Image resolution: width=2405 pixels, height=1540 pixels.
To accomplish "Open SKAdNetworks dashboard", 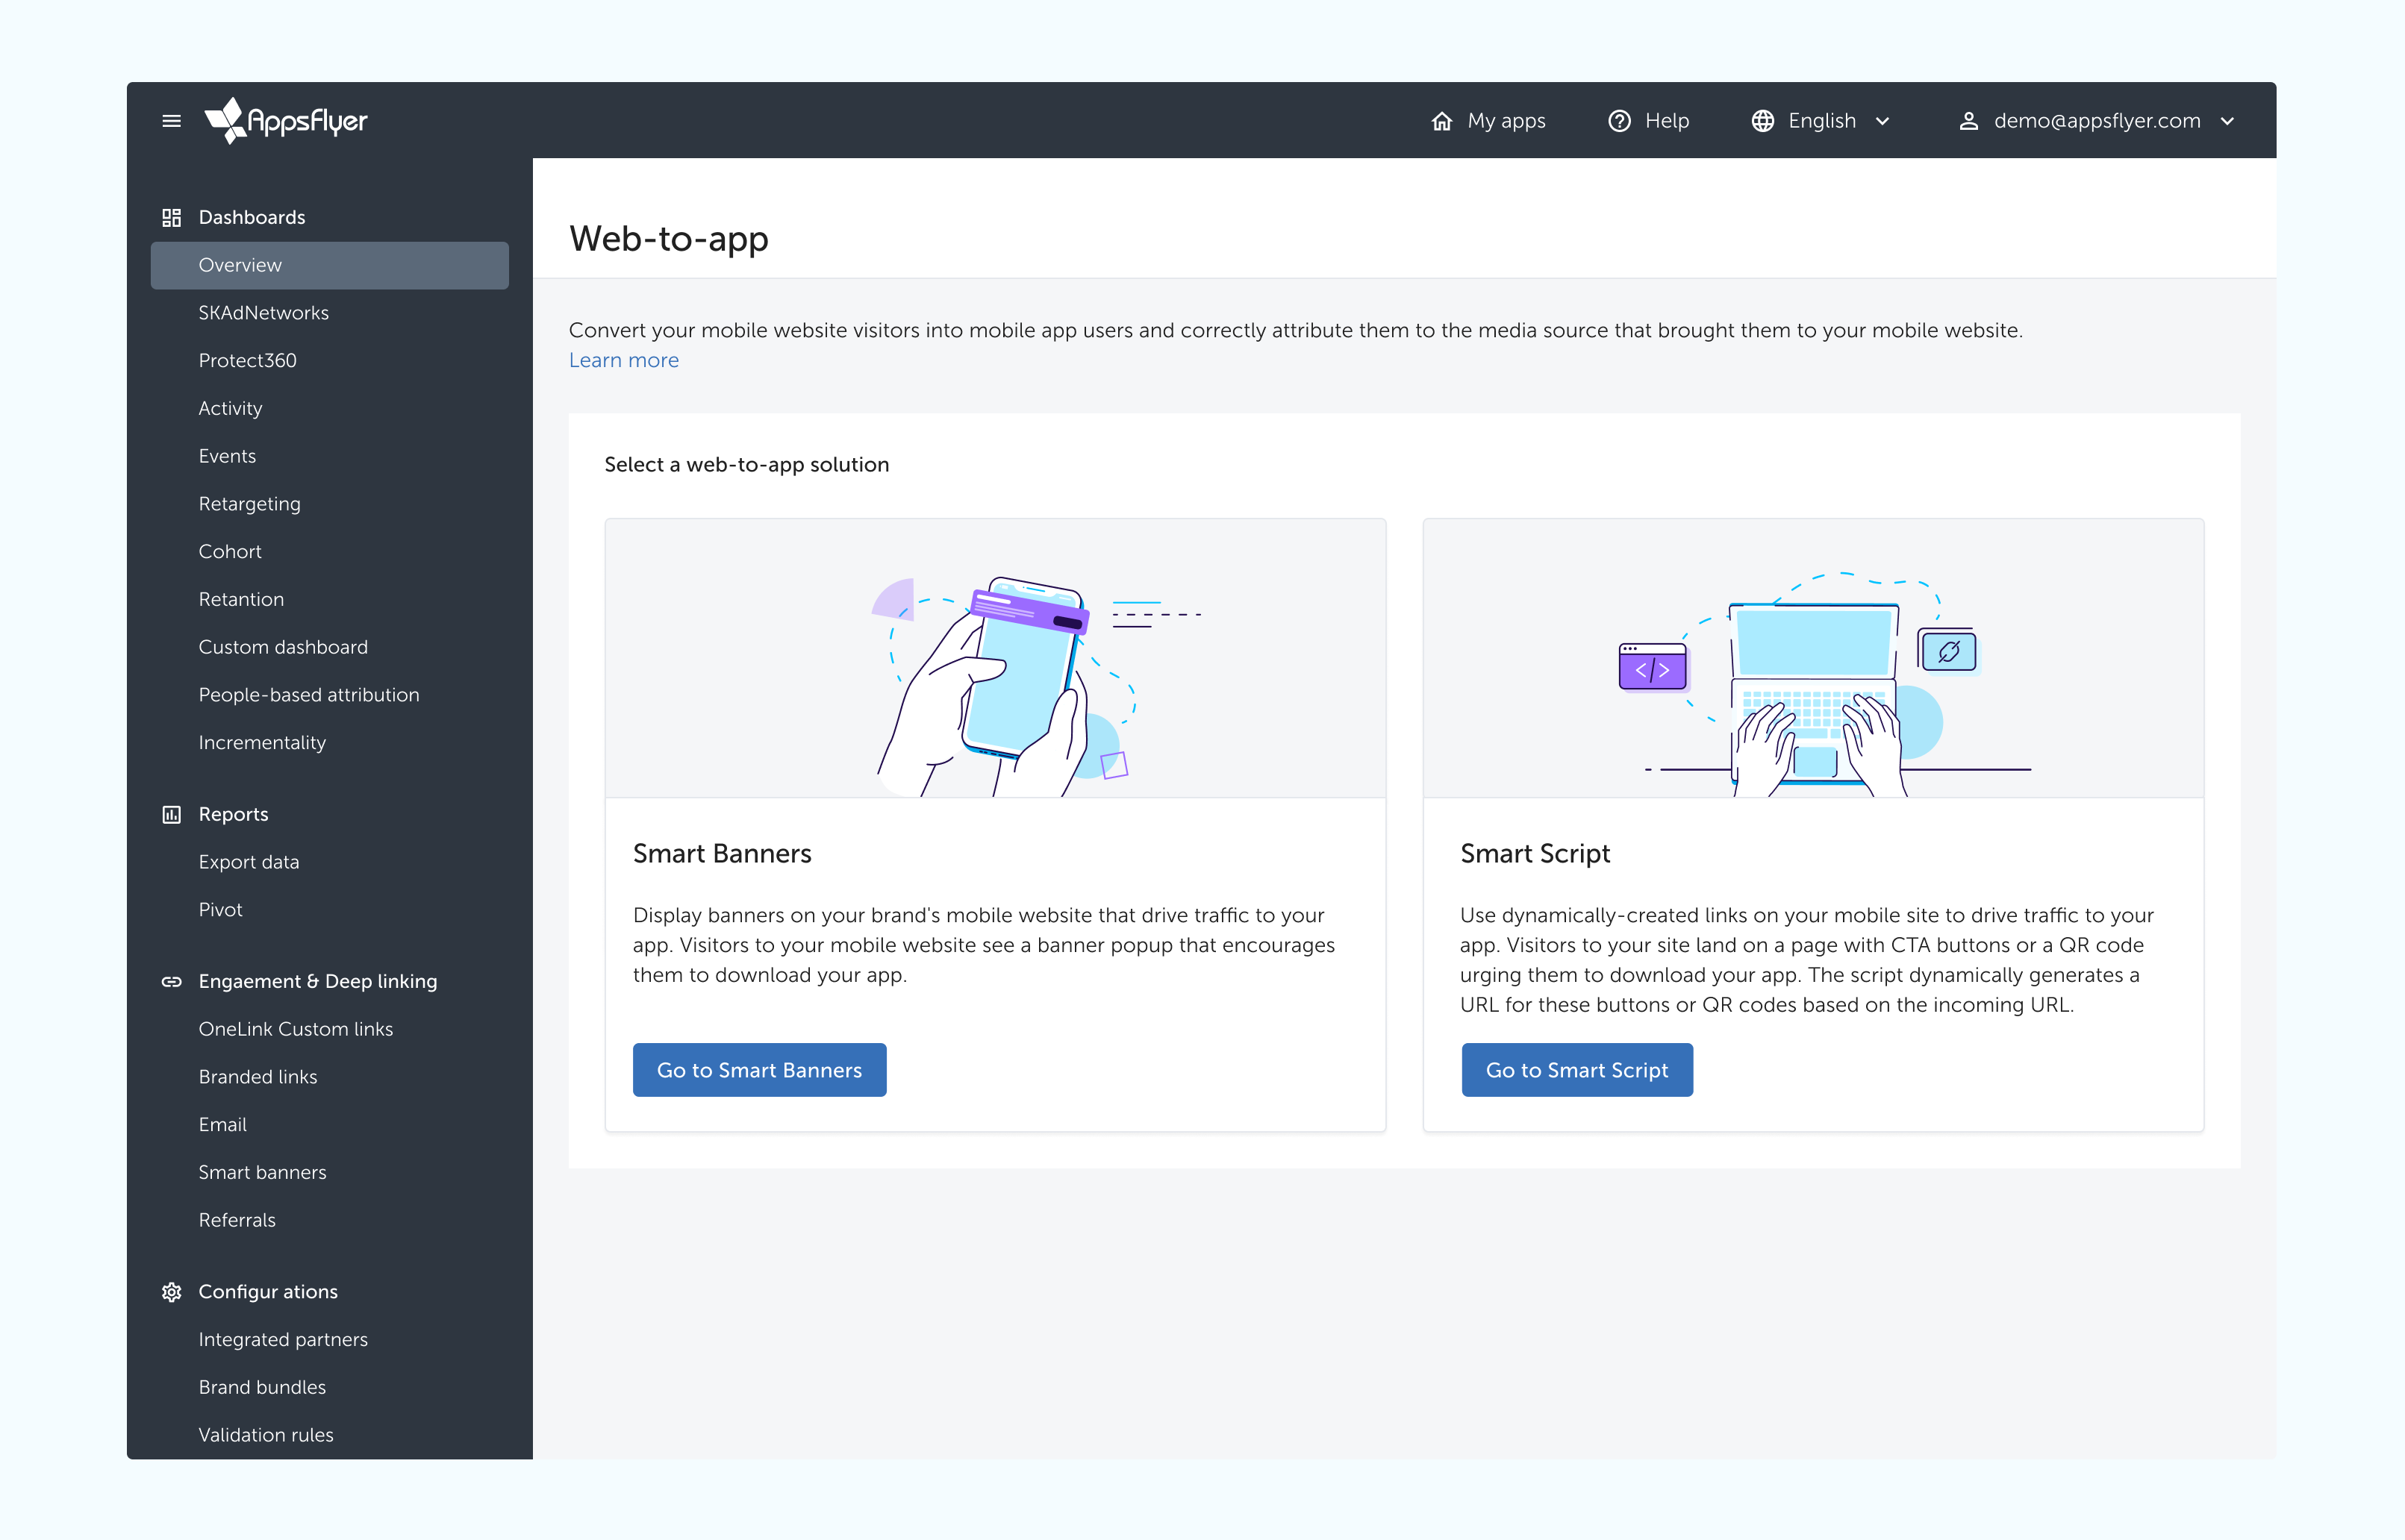I will (x=263, y=313).
